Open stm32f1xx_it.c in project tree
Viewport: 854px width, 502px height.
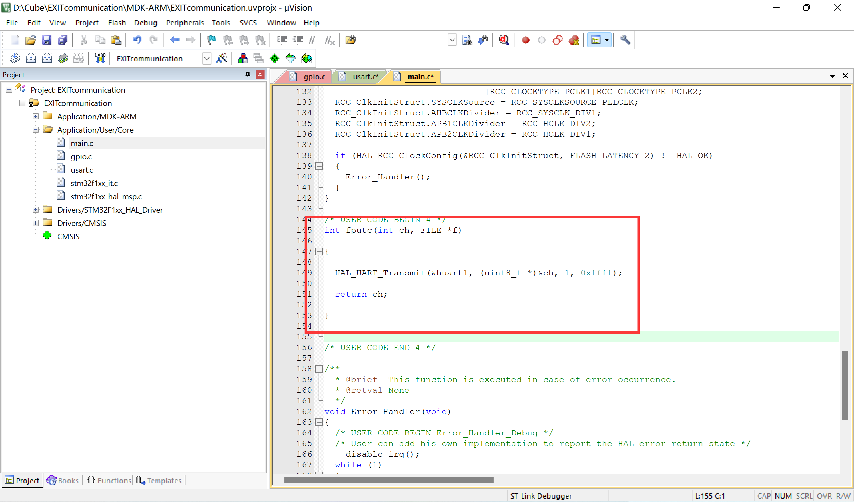pos(94,183)
